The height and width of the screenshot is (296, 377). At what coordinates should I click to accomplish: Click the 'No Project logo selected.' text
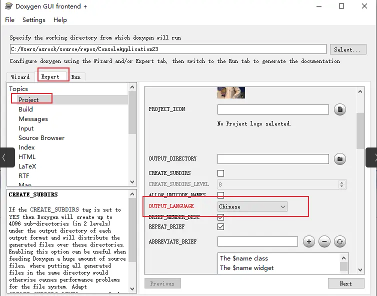[254, 123]
